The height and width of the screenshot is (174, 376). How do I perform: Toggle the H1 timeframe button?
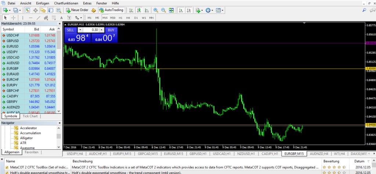(120, 18)
